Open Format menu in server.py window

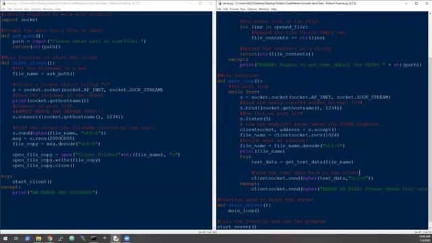pos(234,9)
